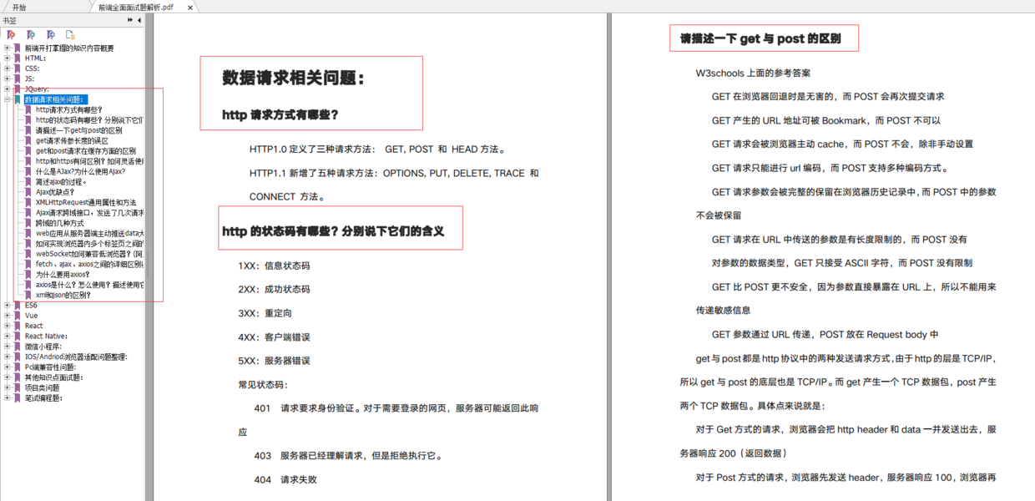Select the 其他知识点面试题: bookmark
This screenshot has height=501, width=1035.
pyautogui.click(x=53, y=377)
